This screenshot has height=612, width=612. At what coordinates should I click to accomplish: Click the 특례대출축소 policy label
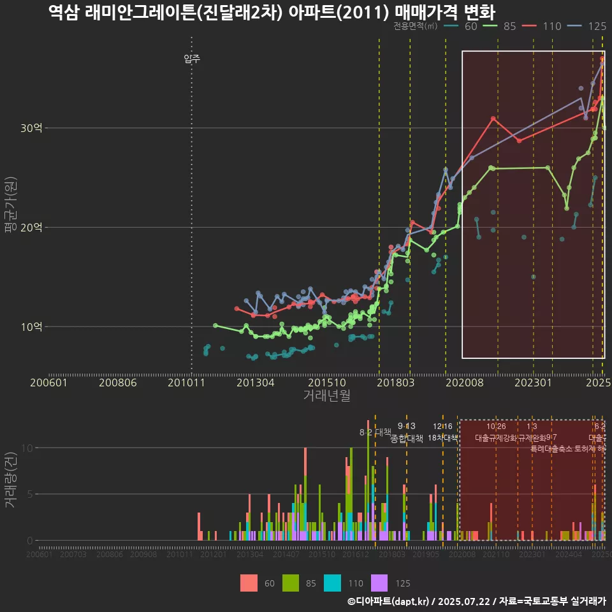click(552, 449)
